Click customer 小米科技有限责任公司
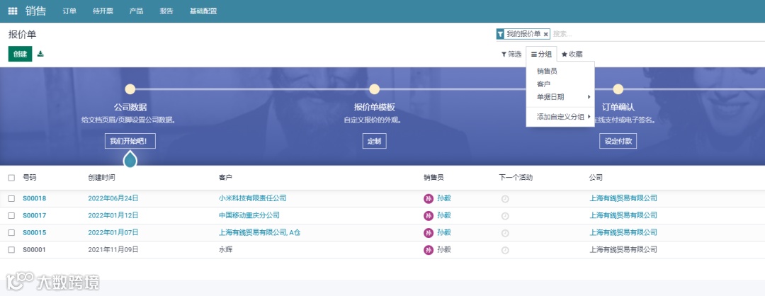 [x=252, y=198]
